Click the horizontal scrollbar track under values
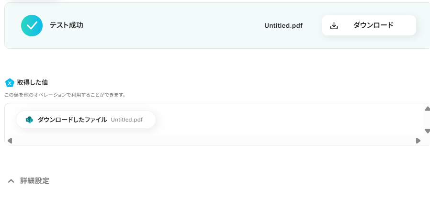The image size is (430, 200). tap(214, 141)
